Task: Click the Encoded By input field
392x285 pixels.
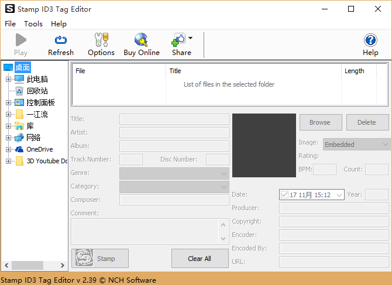Action: point(333,249)
